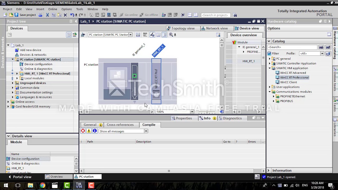The image size is (338, 190).
Task: Click the Windows Start button
Action: 6,186
